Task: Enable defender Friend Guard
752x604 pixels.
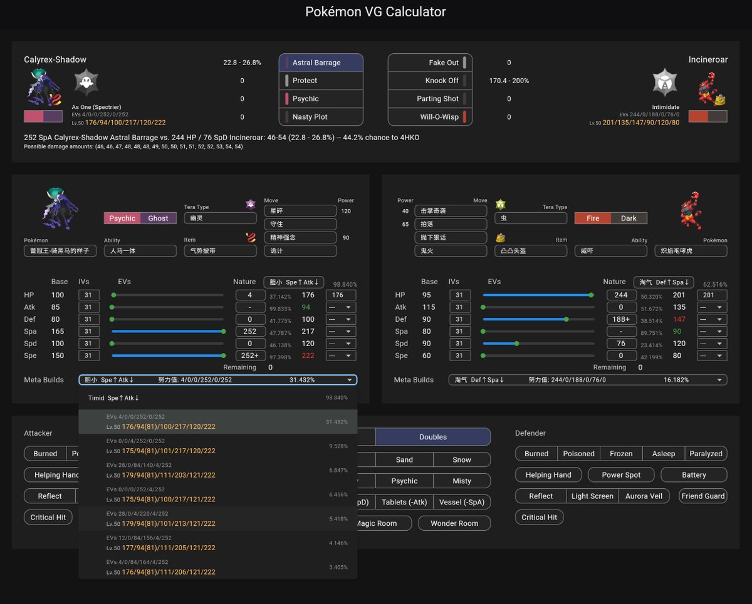Action: click(x=703, y=496)
